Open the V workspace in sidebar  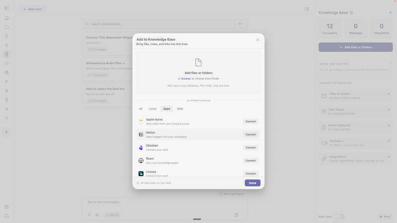pos(6,109)
